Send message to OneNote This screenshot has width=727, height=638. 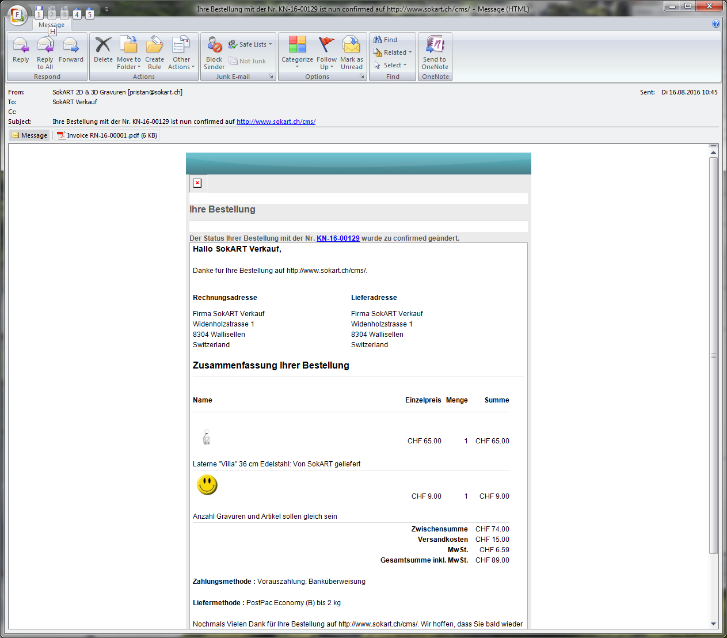[x=435, y=54]
